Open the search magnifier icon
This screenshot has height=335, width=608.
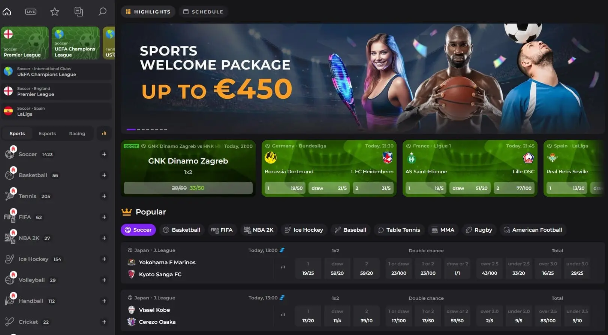pos(102,12)
